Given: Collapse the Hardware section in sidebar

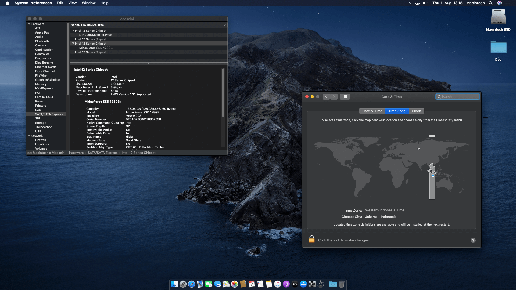Looking at the screenshot, I should pyautogui.click(x=29, y=24).
